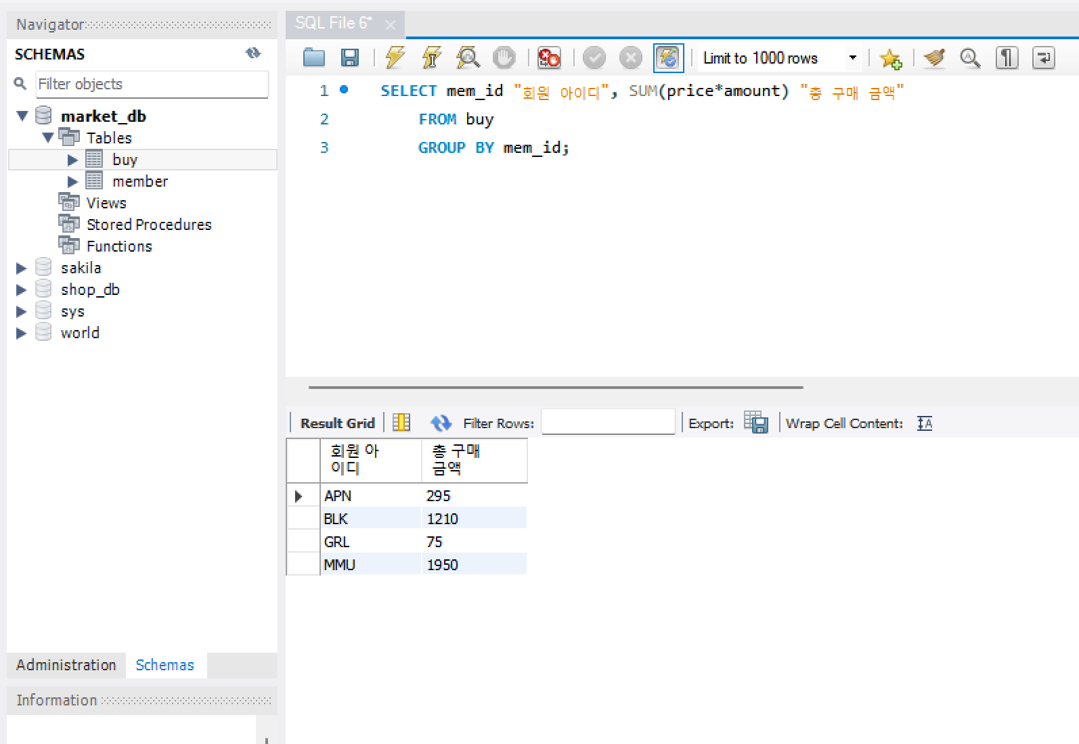Screen dimensions: 1079x744
Task: Select the SQL File 6 tab
Action: [x=345, y=24]
